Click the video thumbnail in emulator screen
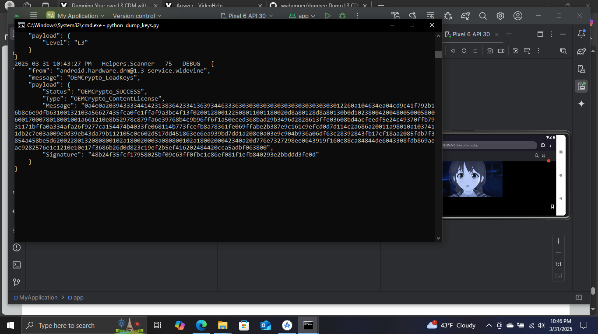The height and width of the screenshot is (334, 598). tap(472, 179)
